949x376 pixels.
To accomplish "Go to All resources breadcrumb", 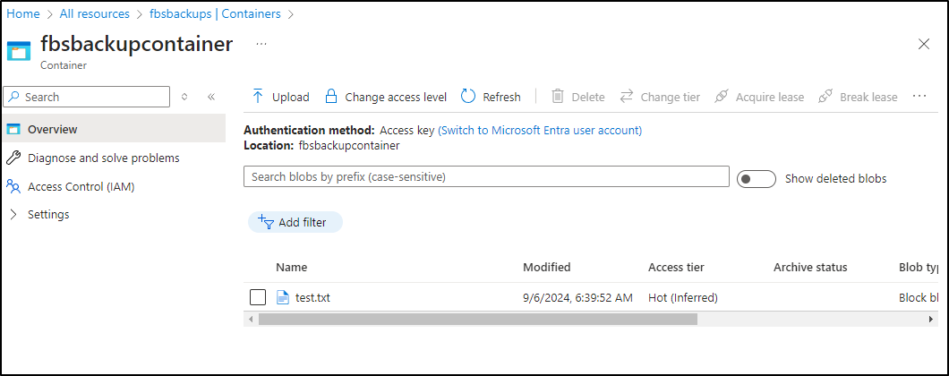I will [94, 14].
